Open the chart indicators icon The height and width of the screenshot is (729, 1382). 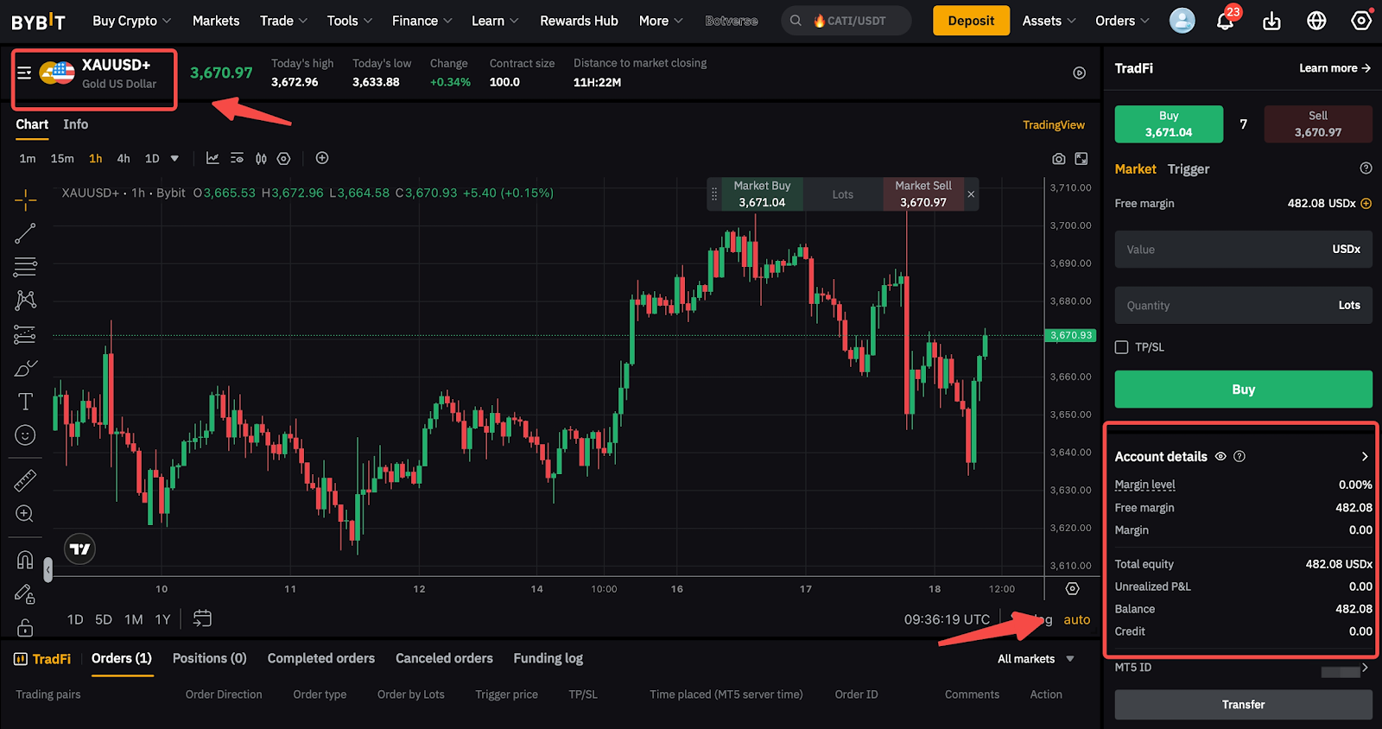tap(212, 158)
